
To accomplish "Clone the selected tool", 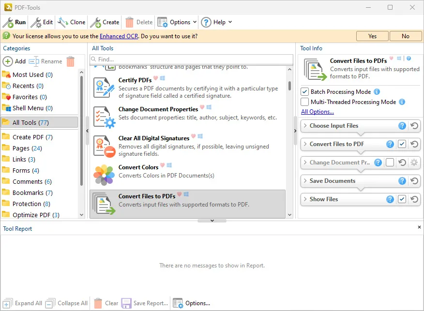I will coord(71,22).
